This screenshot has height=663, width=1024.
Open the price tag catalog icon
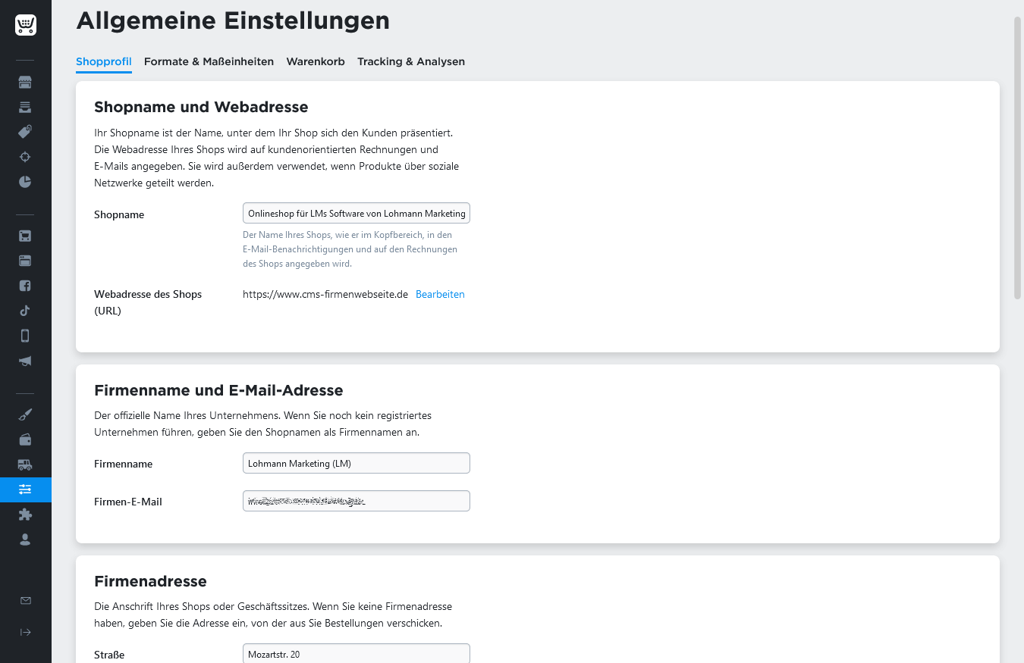(x=25, y=132)
